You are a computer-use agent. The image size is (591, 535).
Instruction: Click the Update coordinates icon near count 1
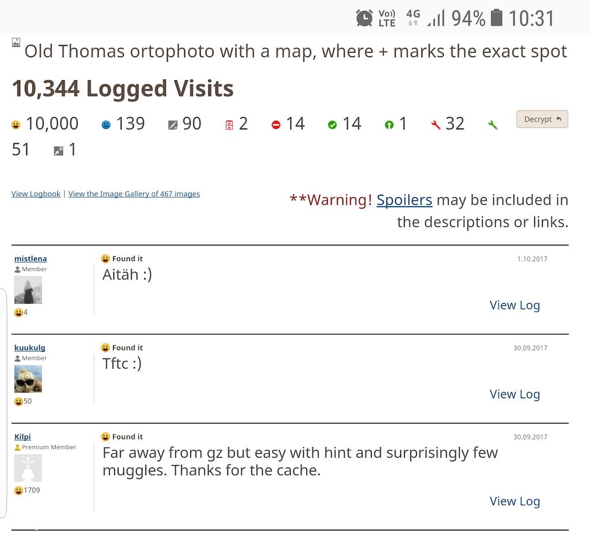click(x=58, y=151)
